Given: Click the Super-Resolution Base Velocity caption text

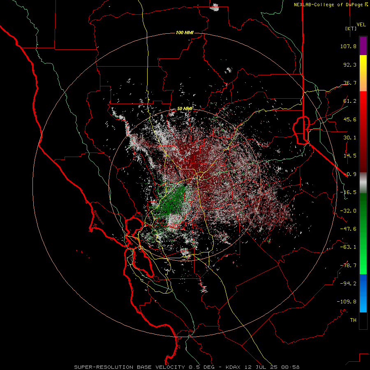Looking at the screenshot, I should click(x=187, y=367).
